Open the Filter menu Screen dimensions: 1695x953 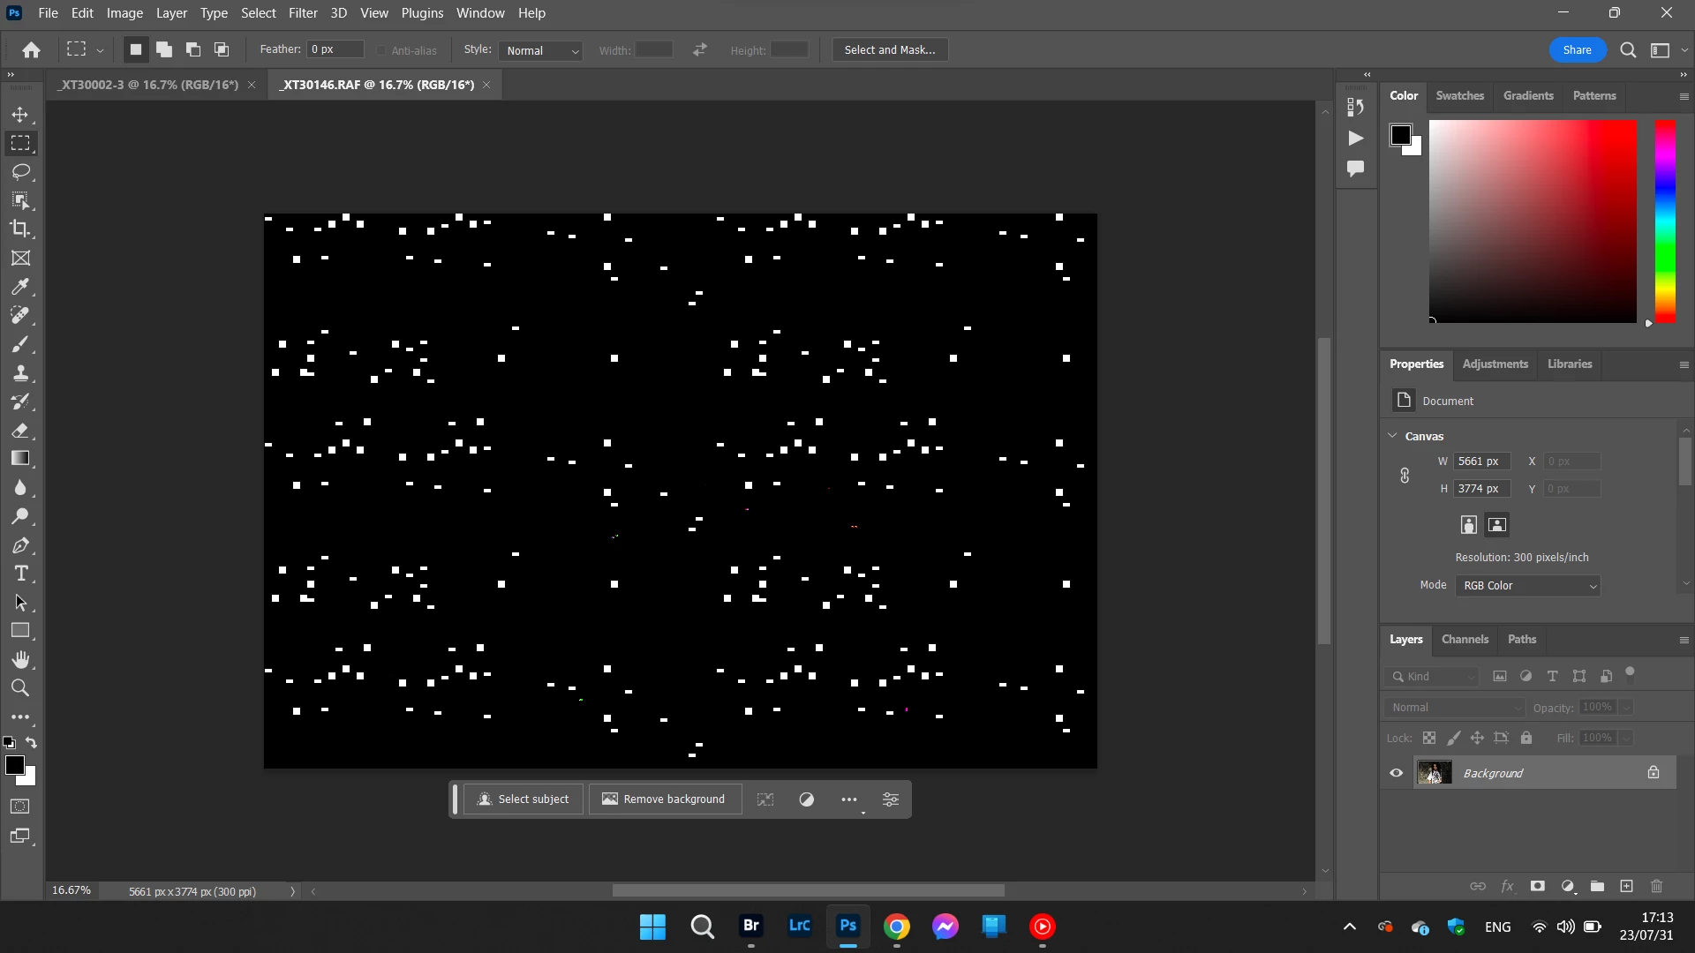[x=303, y=13]
